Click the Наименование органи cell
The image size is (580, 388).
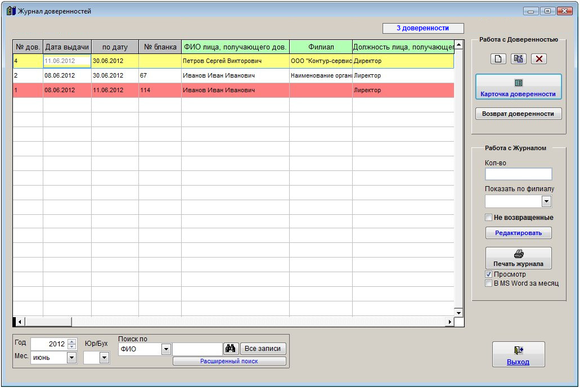pos(321,75)
